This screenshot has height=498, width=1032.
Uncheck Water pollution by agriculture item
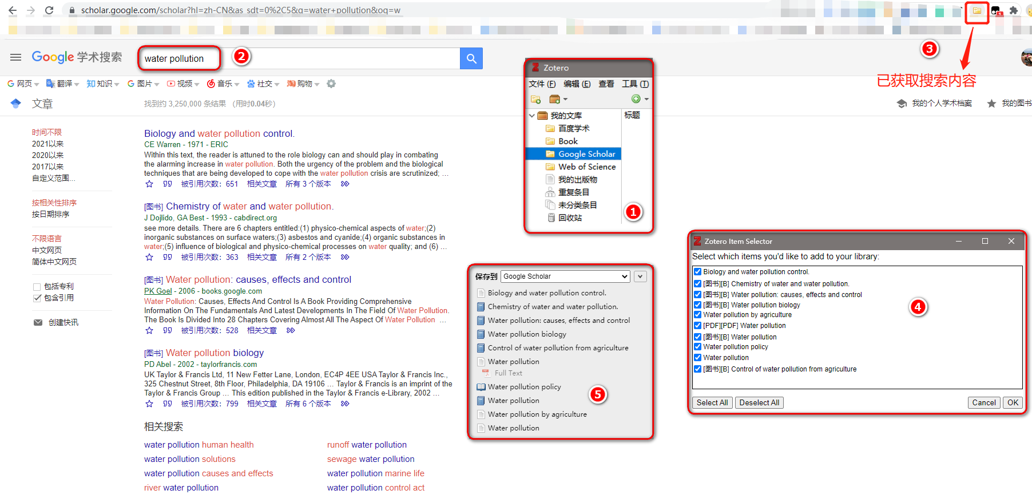[x=697, y=315]
